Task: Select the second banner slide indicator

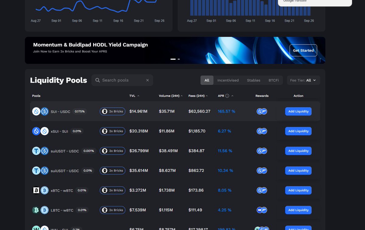Action: point(179,59)
